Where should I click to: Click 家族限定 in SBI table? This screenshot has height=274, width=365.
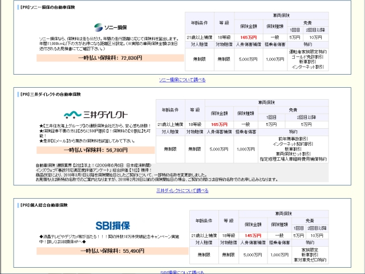(310, 250)
